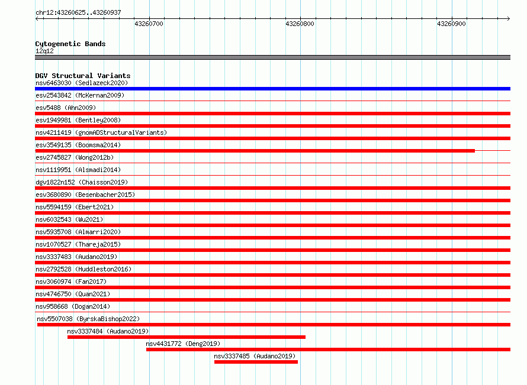Image resolution: width=527 pixels, height=385 pixels.
Task: Open esv3680890 (Besenbacher2015) label
Action: tap(85, 195)
